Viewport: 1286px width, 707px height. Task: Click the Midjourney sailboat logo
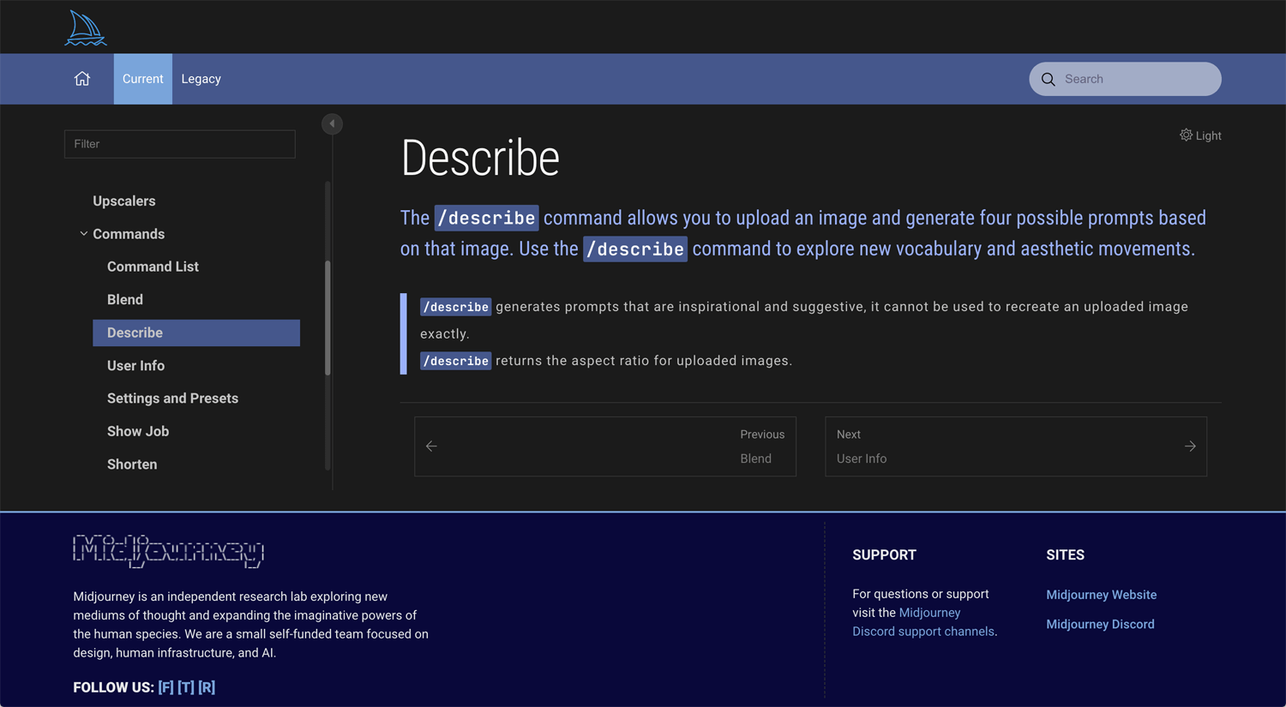pos(86,27)
